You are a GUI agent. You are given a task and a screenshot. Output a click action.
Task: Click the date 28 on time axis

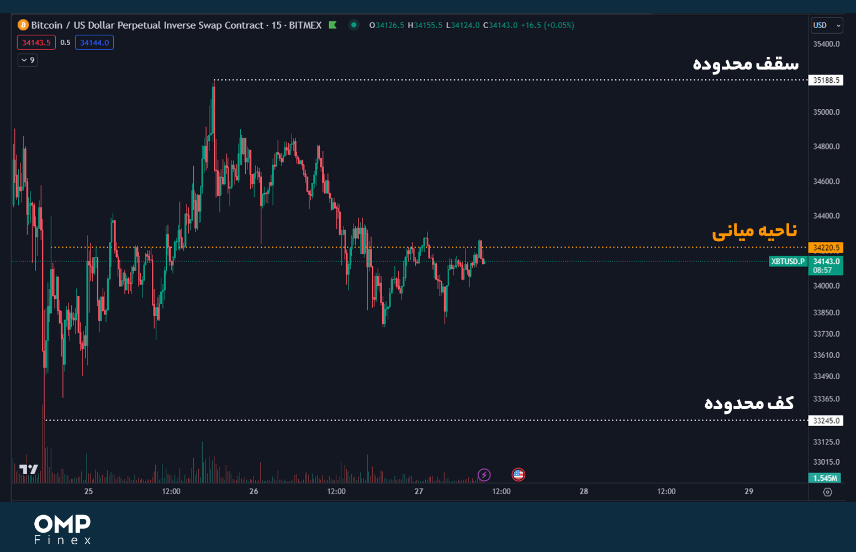click(x=584, y=491)
